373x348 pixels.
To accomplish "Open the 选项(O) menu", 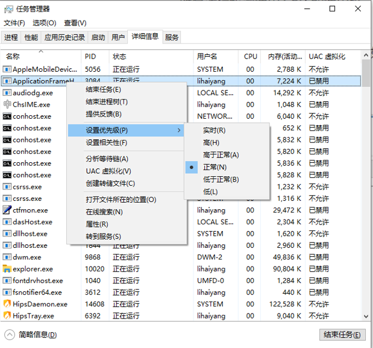I will [45, 23].
